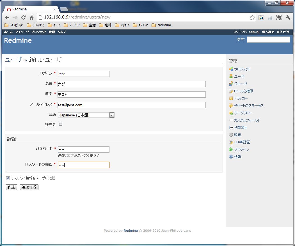Screen dimensions: 295x246
Task: Open the ｹﾞｰﾑ bookmark folder
Action: [54, 25]
